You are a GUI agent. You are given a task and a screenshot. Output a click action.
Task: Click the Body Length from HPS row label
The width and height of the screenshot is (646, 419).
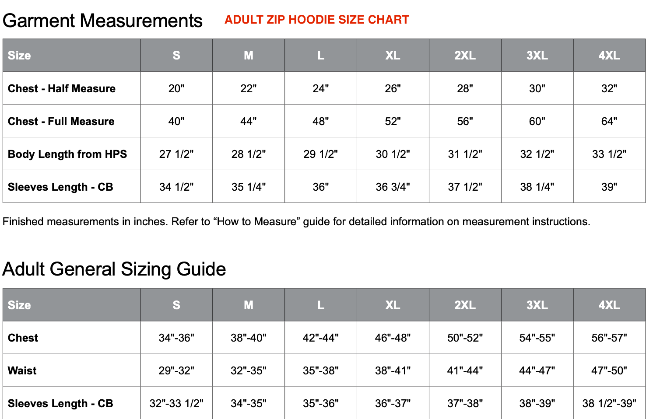point(67,154)
